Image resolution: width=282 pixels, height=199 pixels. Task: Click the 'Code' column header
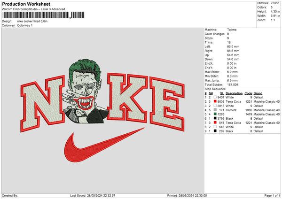click(x=248, y=93)
